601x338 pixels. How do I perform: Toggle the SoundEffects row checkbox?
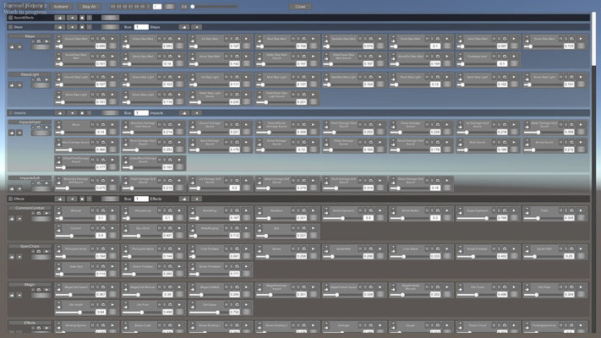point(11,18)
